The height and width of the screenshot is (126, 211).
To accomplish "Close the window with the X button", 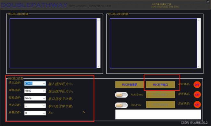I will (x=208, y=2).
